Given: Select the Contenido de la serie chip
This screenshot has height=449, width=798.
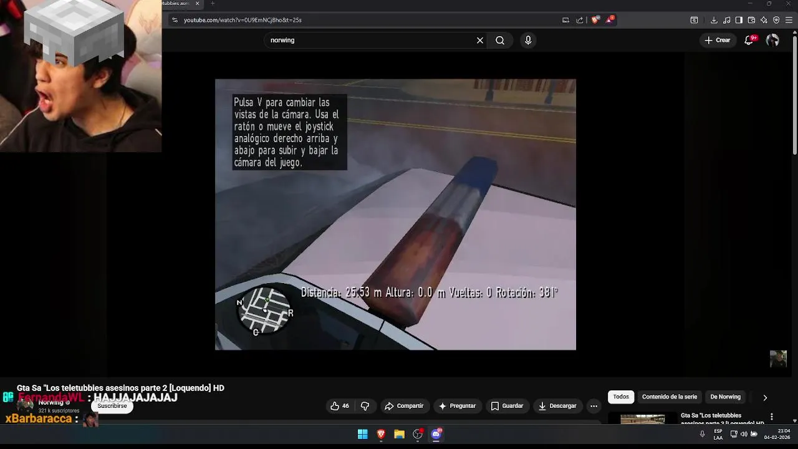Looking at the screenshot, I should 670,397.
